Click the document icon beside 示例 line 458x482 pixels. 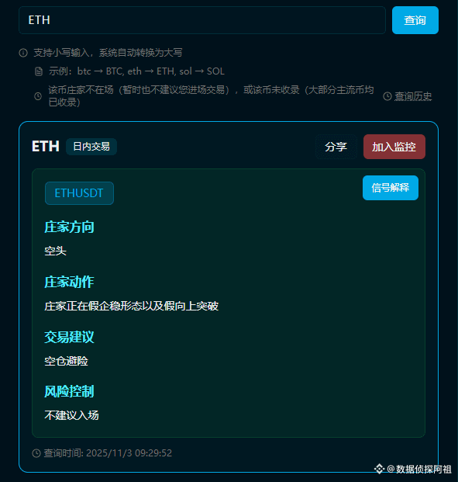[39, 71]
